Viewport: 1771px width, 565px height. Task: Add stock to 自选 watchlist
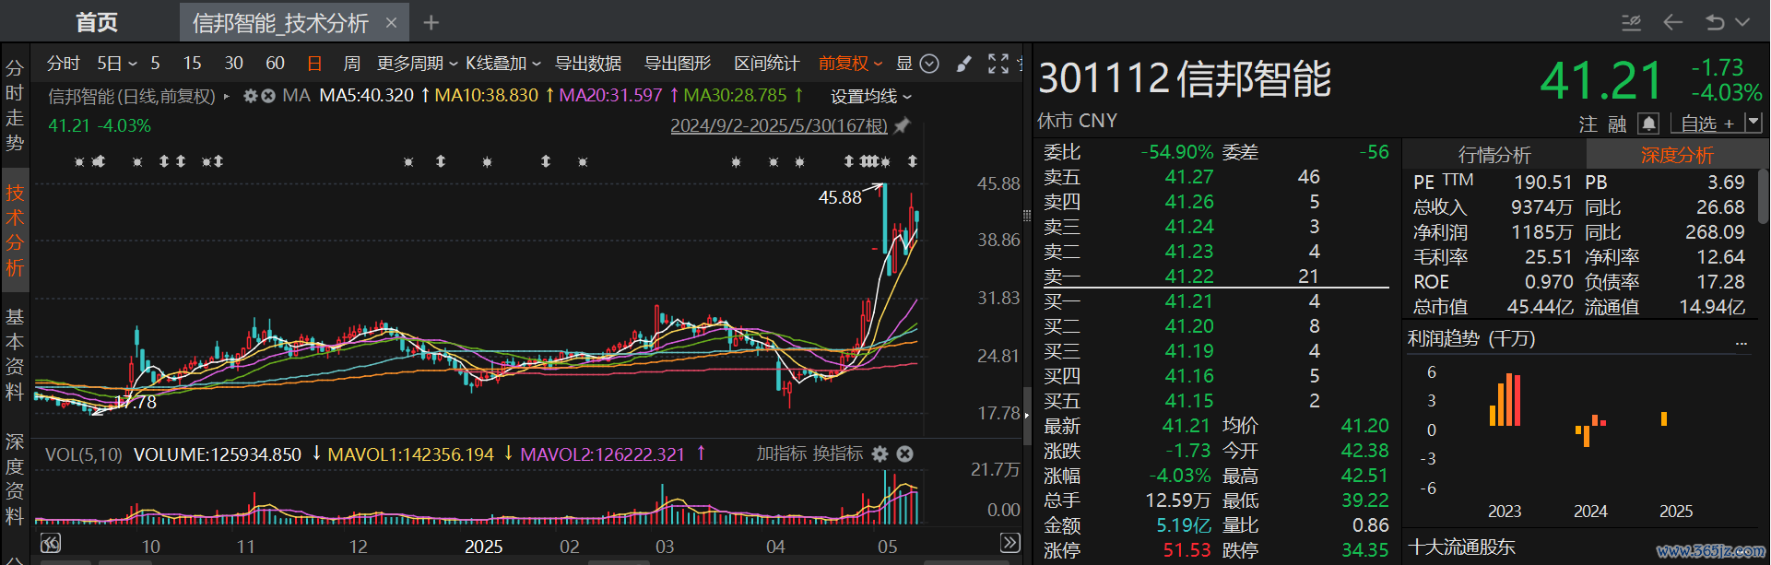coord(1707,123)
